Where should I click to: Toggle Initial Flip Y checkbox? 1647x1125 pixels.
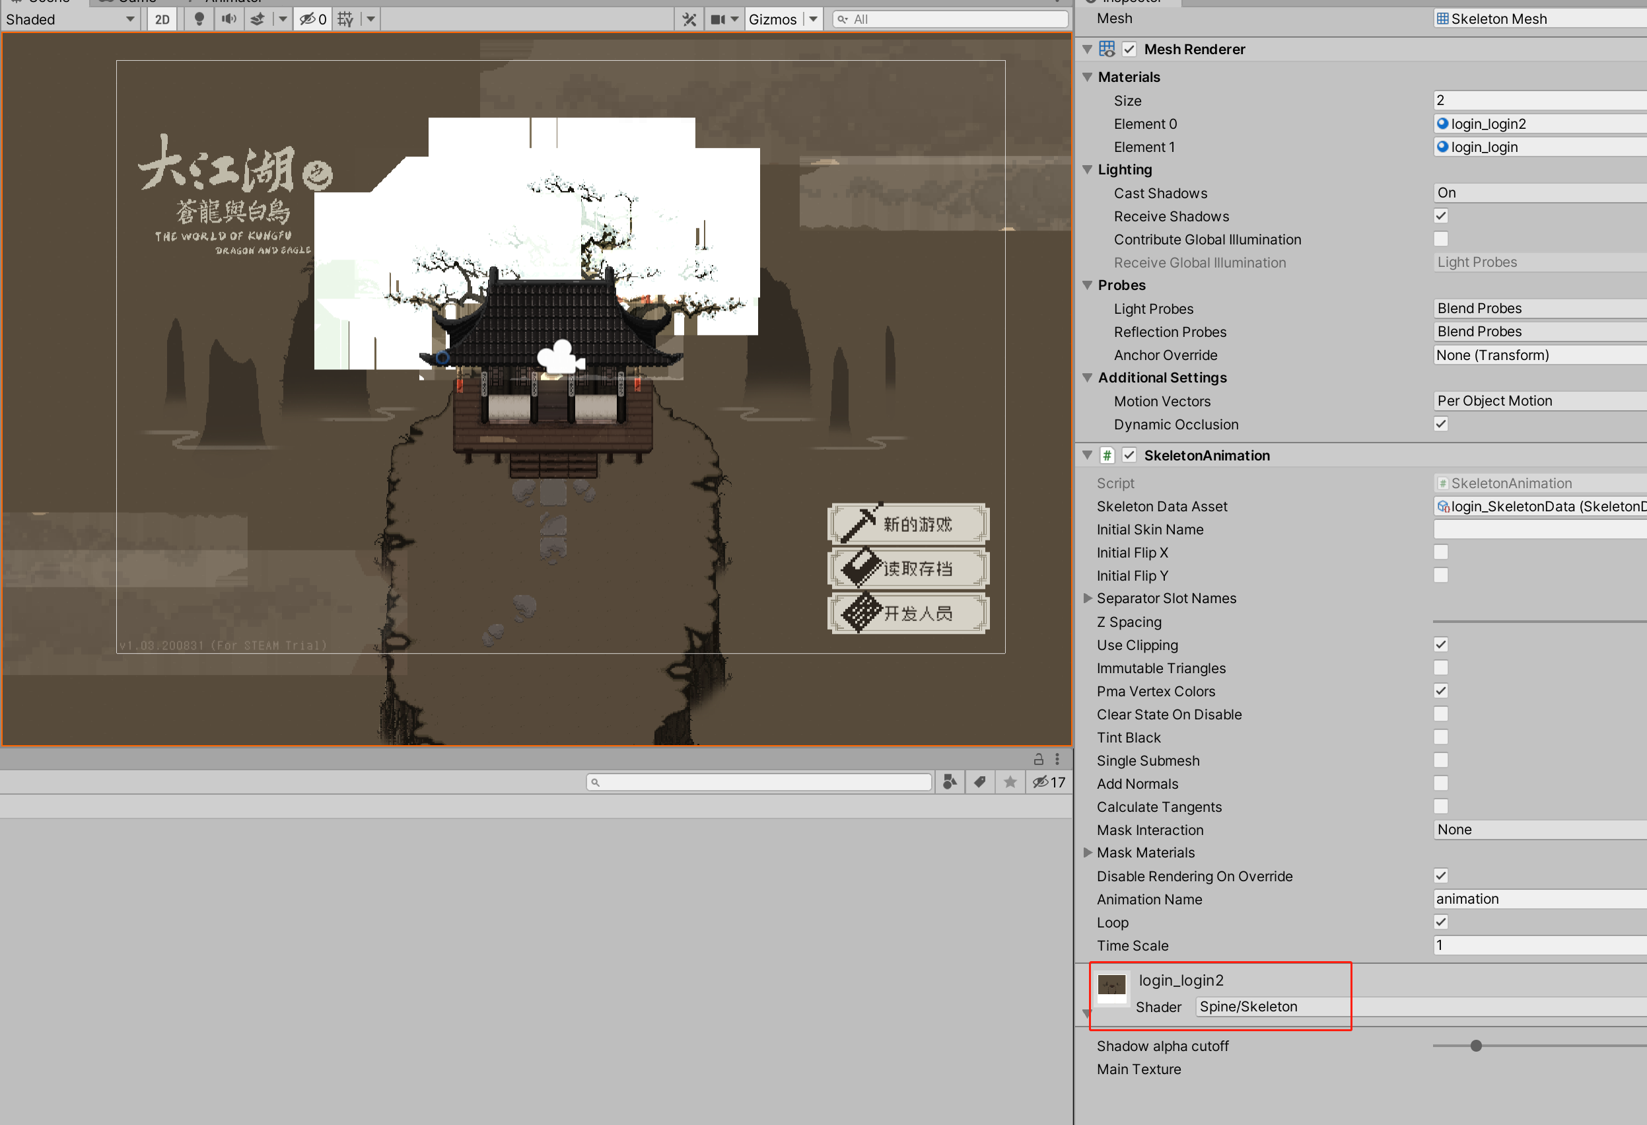[1441, 575]
